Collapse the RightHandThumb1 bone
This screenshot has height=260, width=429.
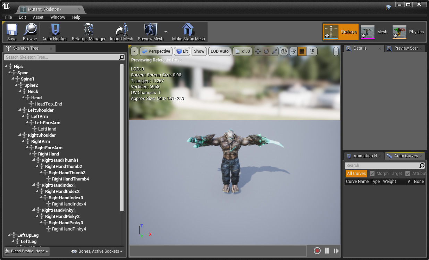pyautogui.click(x=34, y=160)
